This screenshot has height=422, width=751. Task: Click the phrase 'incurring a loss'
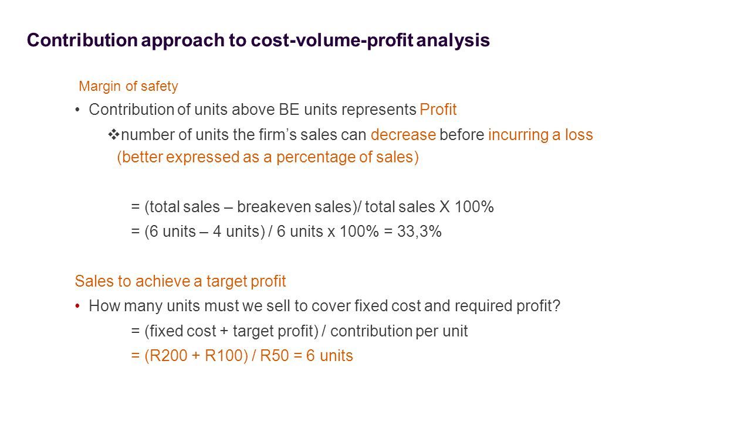click(540, 135)
